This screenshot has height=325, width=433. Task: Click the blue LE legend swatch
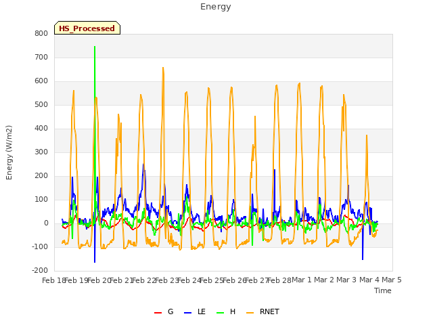(187, 313)
